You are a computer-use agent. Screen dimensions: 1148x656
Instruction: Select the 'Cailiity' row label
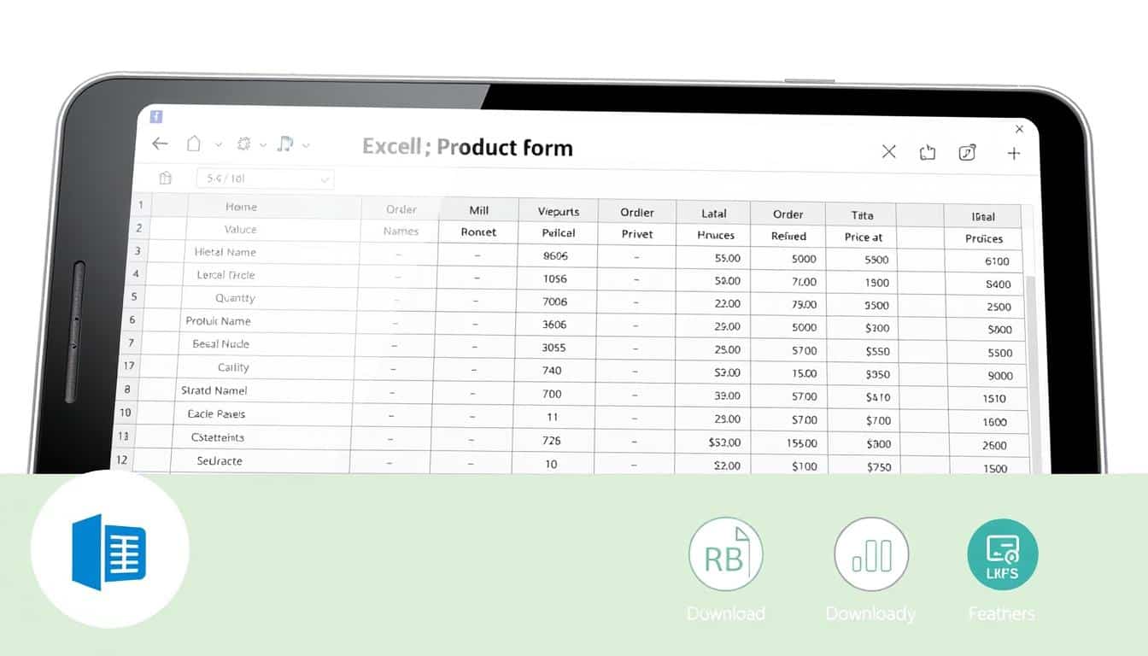pos(233,367)
